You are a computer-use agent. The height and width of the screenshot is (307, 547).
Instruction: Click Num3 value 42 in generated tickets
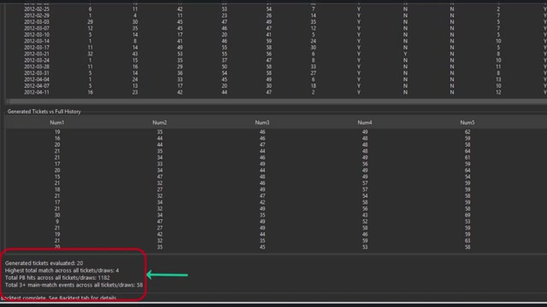[262, 202]
